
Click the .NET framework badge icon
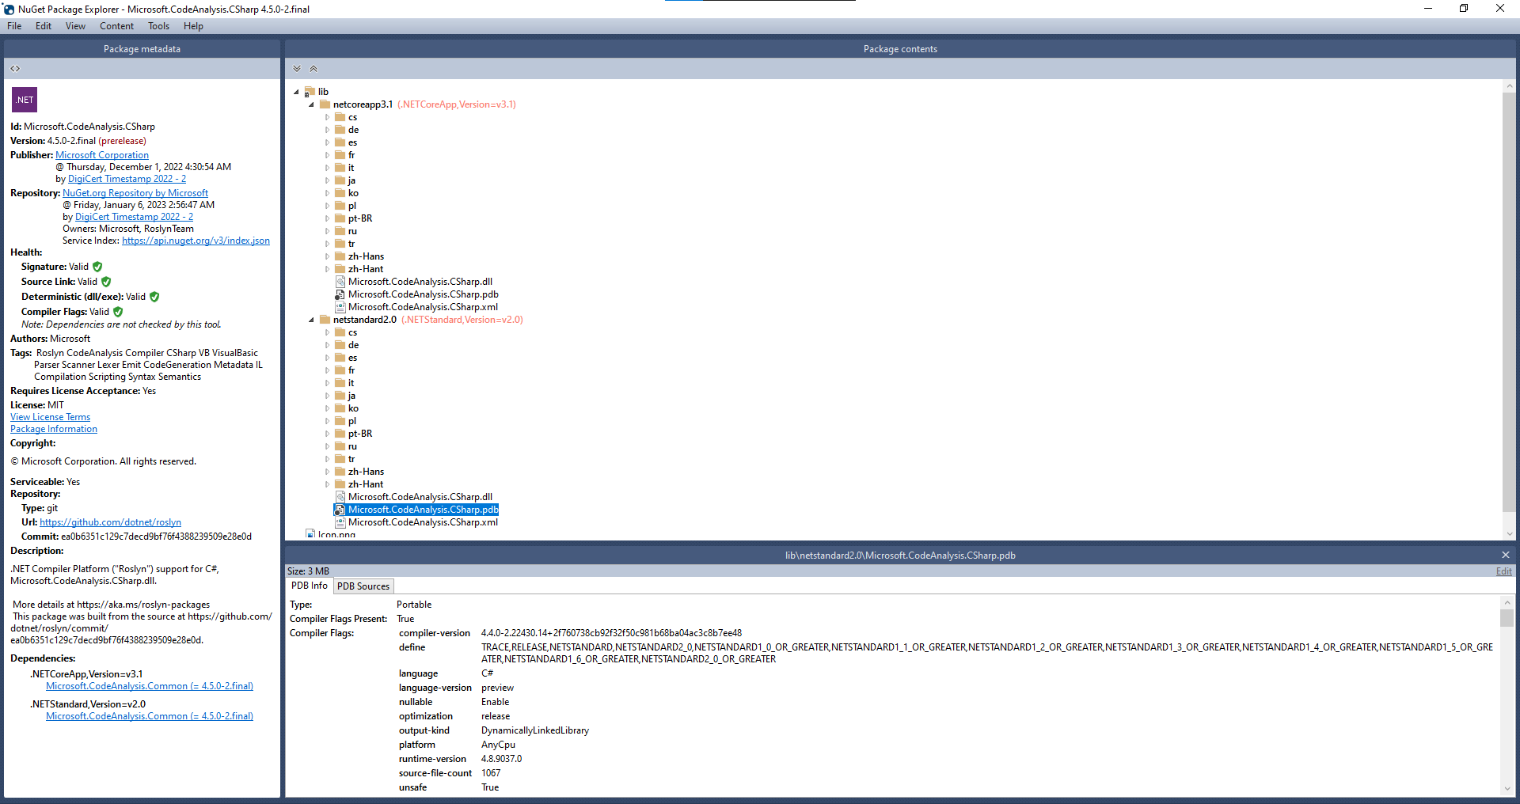pos(24,99)
